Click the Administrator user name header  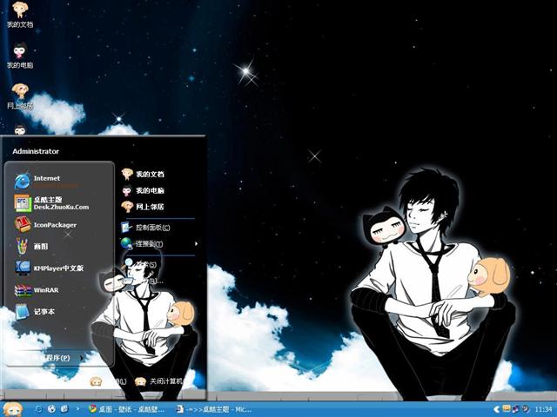(x=36, y=151)
